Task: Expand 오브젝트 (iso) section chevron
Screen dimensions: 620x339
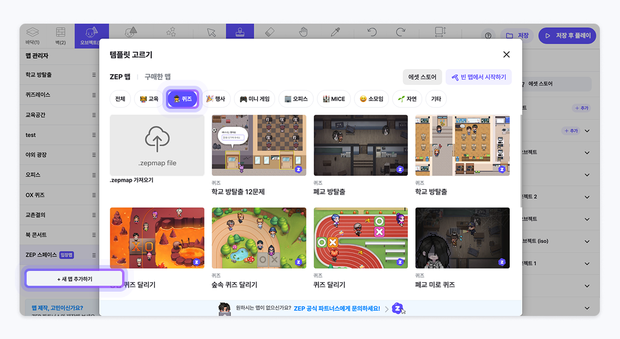Action: tap(587, 241)
